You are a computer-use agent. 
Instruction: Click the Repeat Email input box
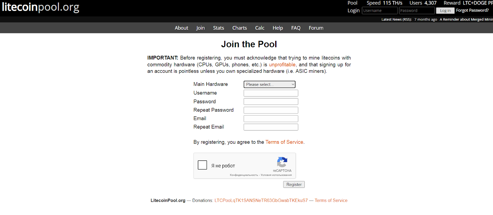click(x=271, y=127)
